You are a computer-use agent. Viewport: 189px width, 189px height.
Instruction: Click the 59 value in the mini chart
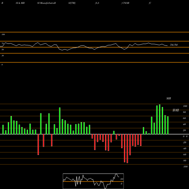pyautogui.click(x=122, y=179)
